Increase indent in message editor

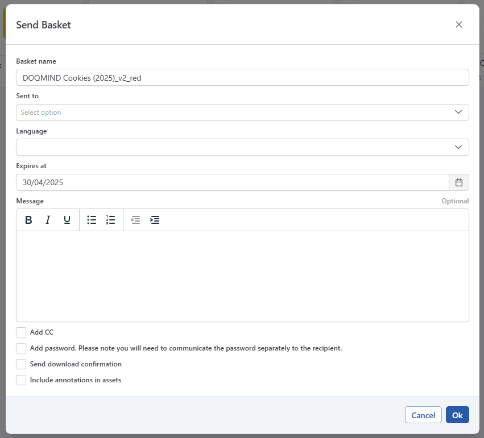pyautogui.click(x=155, y=220)
